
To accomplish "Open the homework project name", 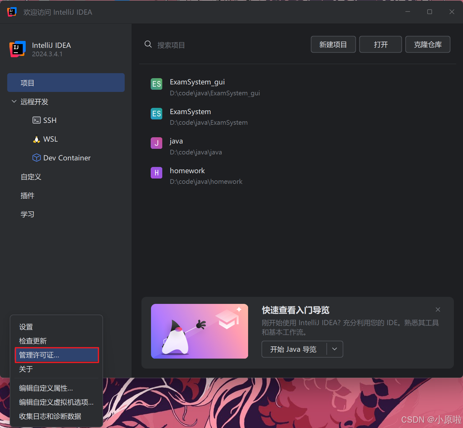I will click(x=187, y=171).
